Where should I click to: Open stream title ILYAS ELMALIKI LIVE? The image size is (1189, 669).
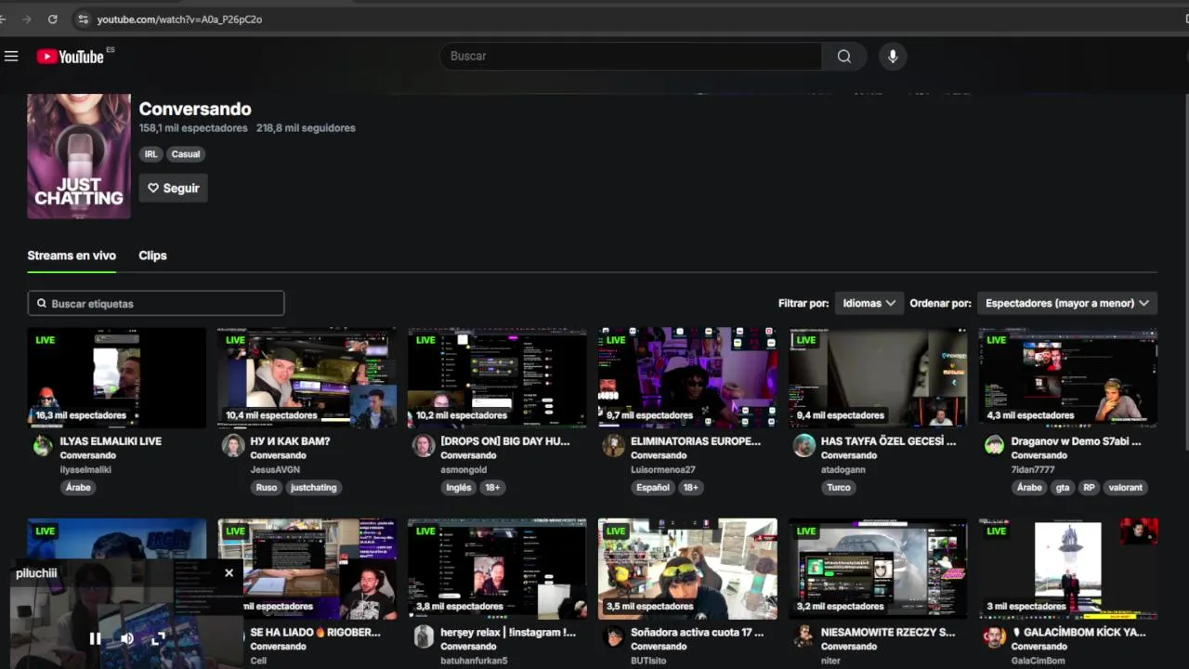click(111, 441)
